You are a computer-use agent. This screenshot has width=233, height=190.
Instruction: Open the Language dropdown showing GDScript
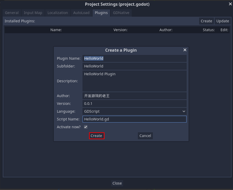(134, 111)
